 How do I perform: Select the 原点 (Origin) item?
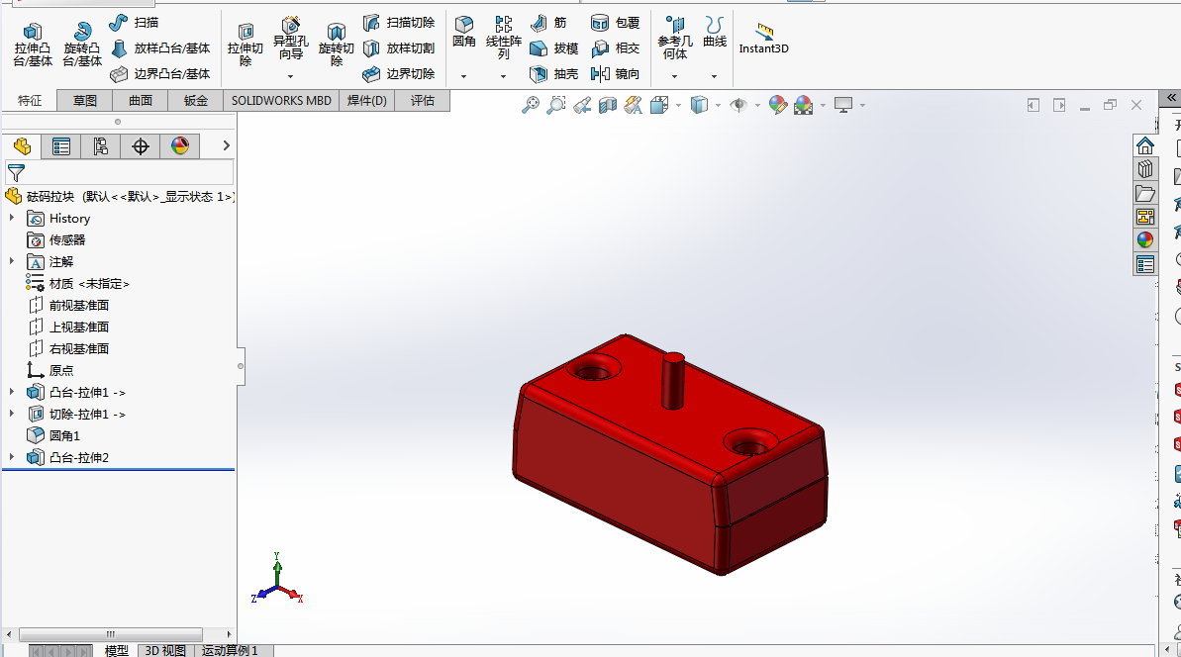(50, 370)
